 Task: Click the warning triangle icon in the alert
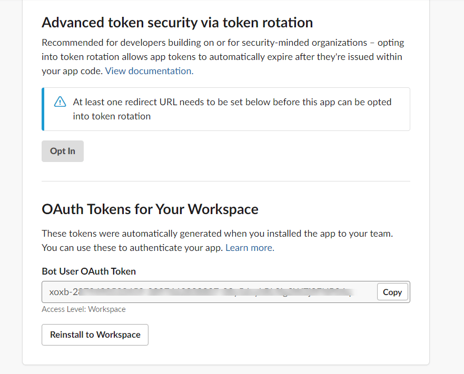(x=60, y=102)
